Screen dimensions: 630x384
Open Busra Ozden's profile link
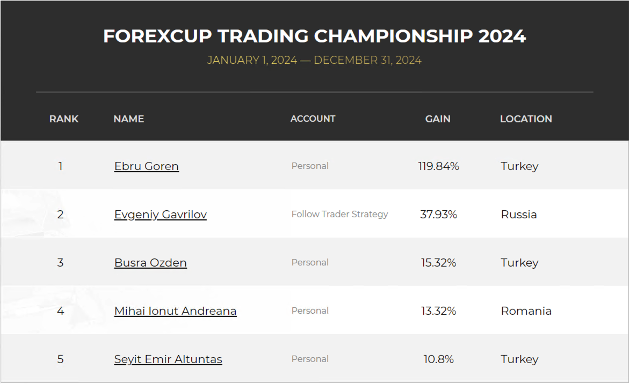pos(150,263)
